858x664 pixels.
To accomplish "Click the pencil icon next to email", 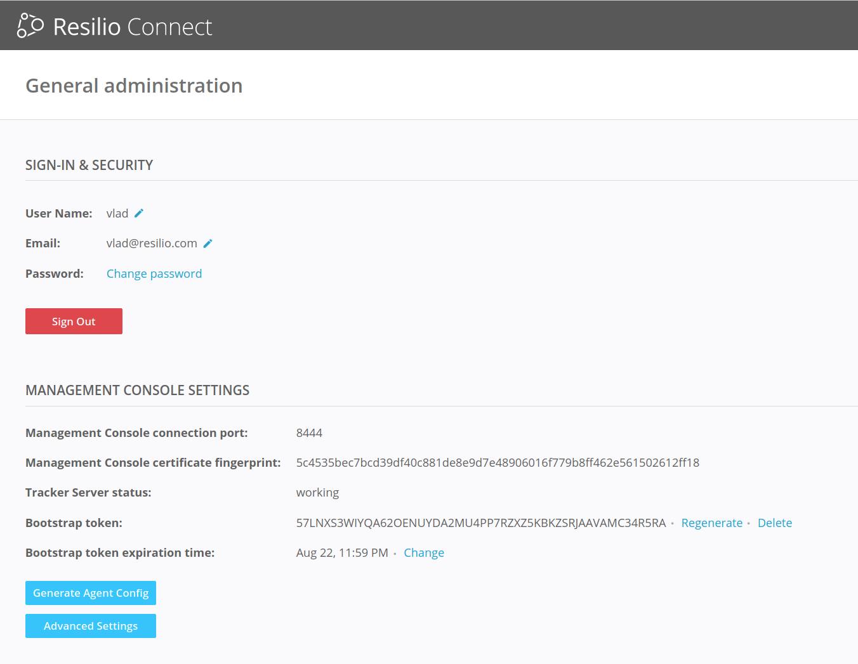I will click(x=208, y=243).
